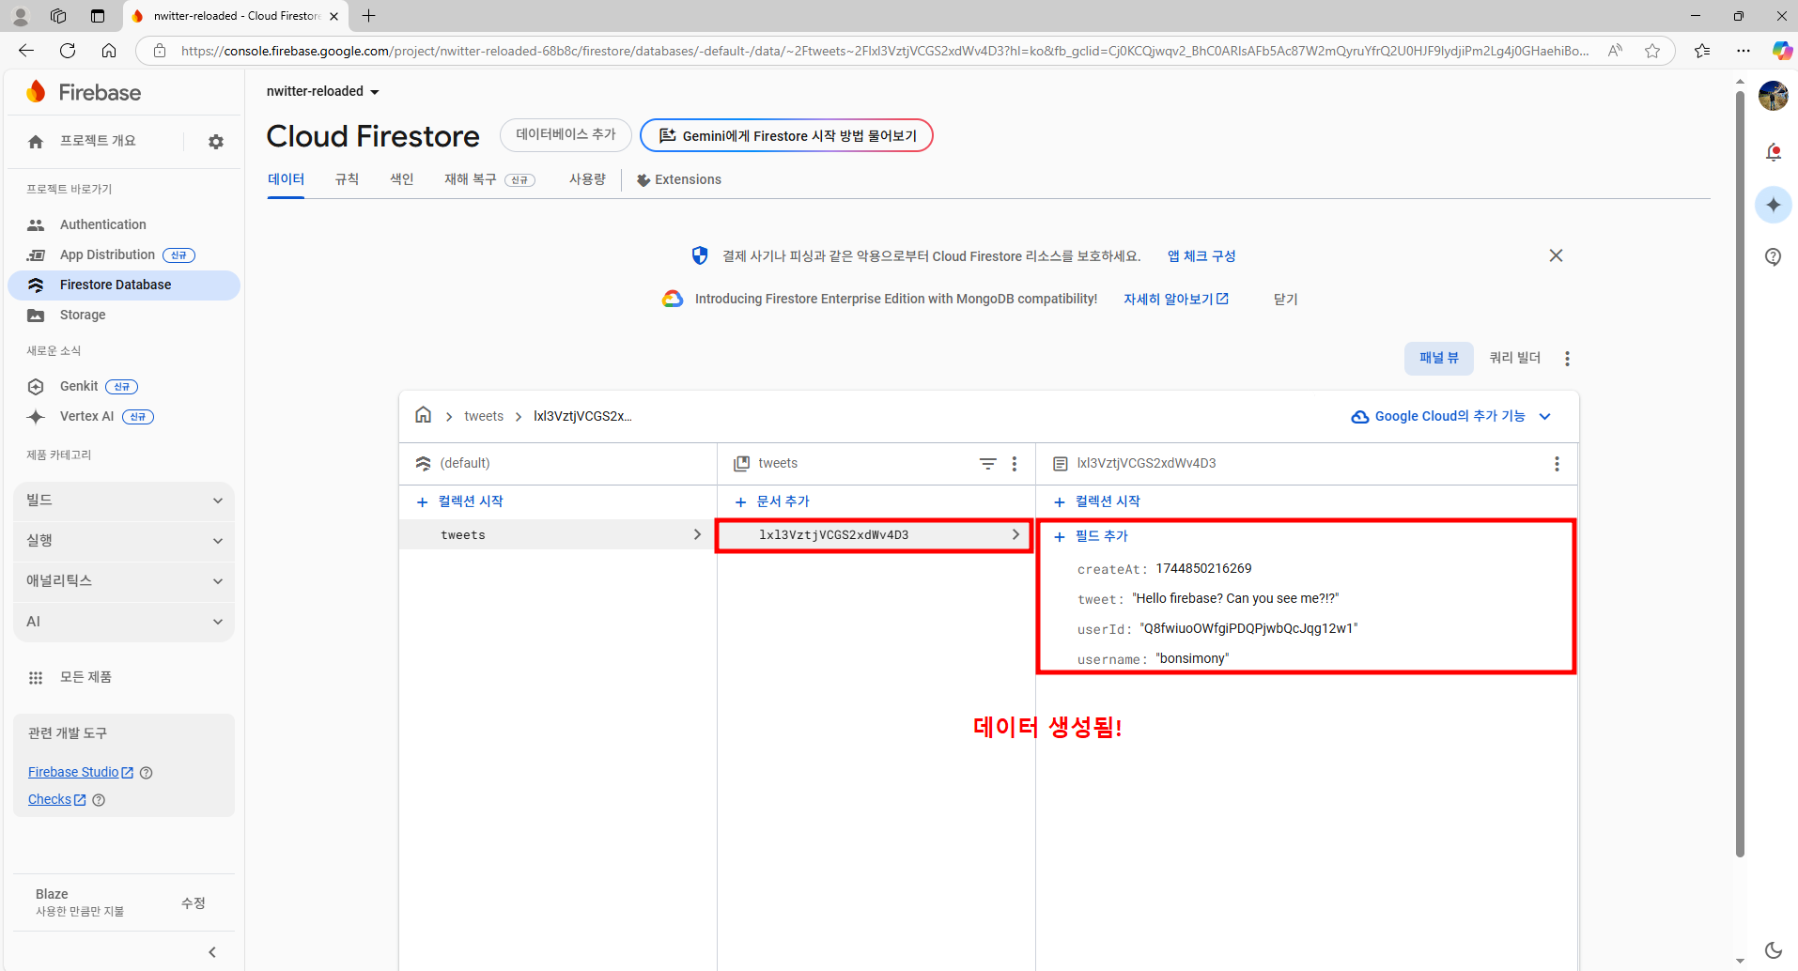Open project settings gear icon

click(216, 142)
